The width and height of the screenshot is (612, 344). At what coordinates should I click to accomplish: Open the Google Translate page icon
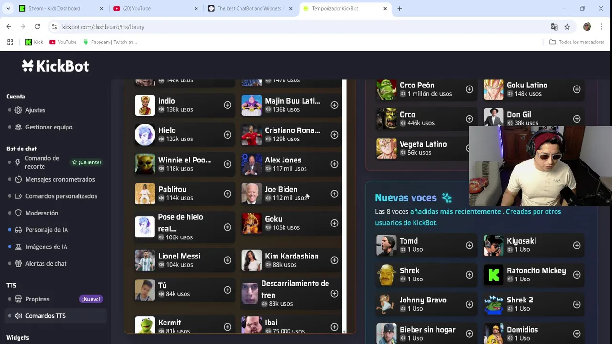554,27
